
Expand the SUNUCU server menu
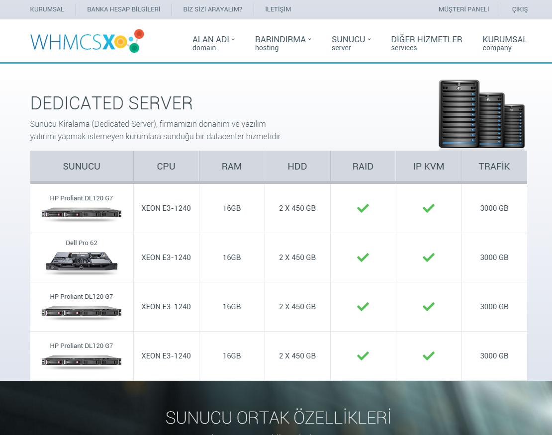coord(351,43)
